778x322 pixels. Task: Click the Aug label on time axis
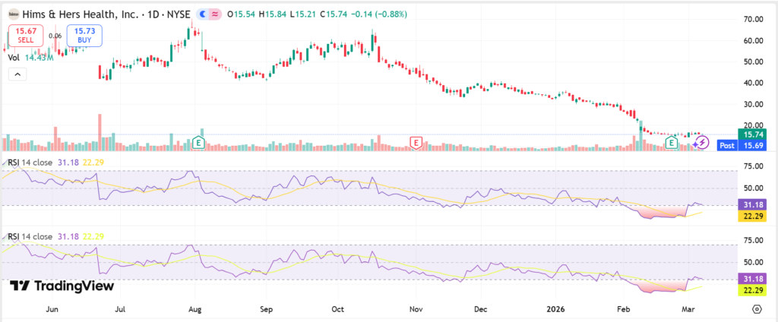195,308
